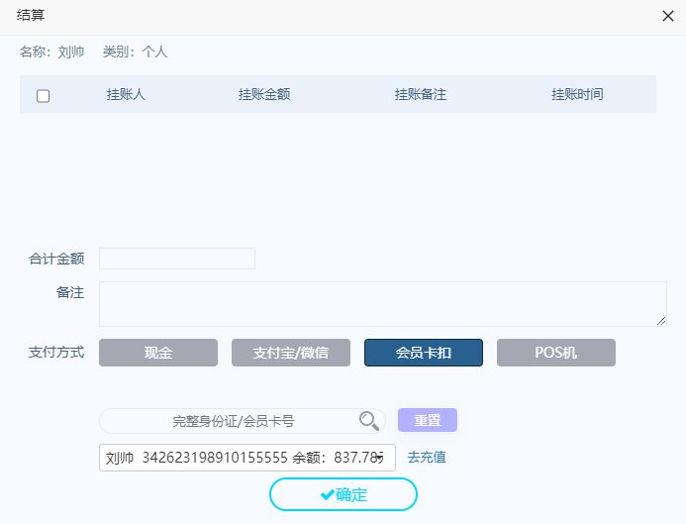Click the 类别: 个人 label text
The height and width of the screenshot is (524, 686).
(x=135, y=52)
